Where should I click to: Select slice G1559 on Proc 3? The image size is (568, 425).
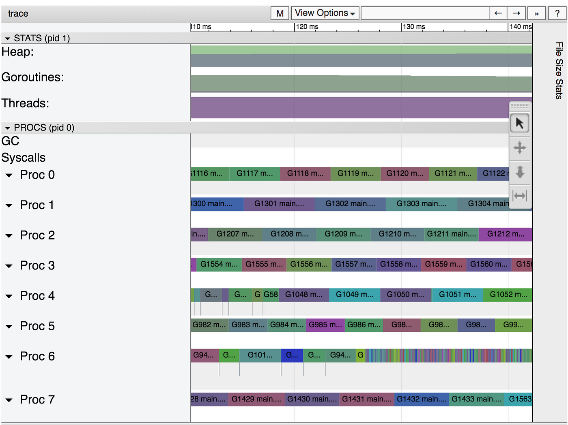444,265
